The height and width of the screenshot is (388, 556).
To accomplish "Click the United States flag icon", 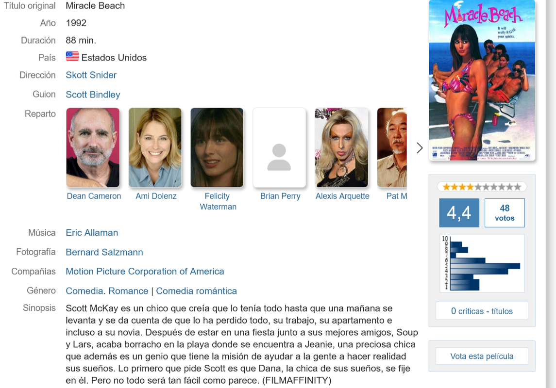I will [72, 56].
